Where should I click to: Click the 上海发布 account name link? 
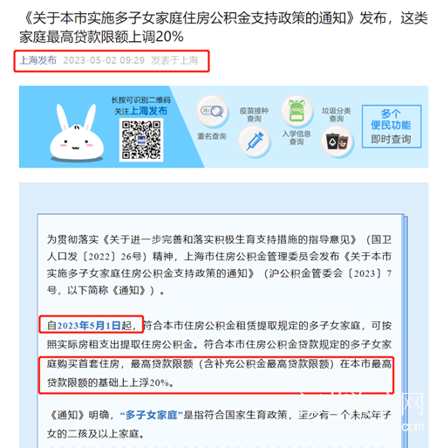coord(37,60)
